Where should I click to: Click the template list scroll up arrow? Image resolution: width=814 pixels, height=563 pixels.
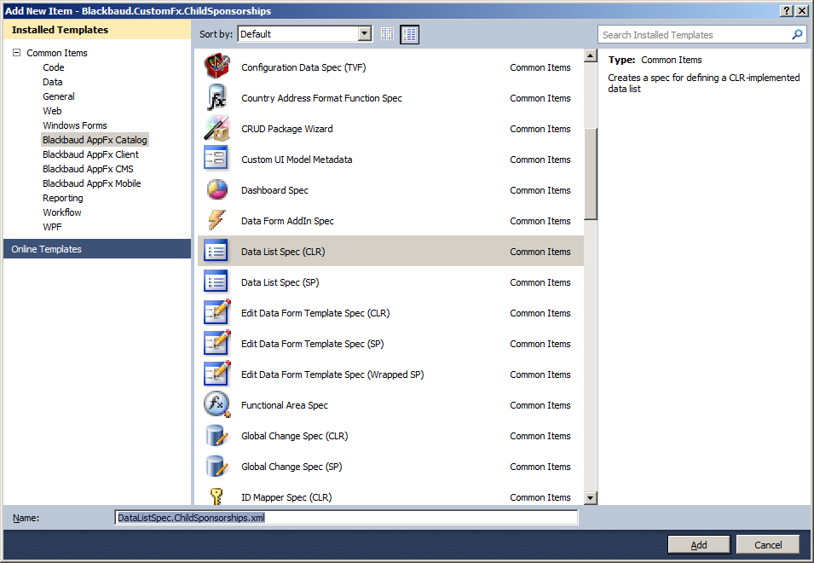coord(590,55)
